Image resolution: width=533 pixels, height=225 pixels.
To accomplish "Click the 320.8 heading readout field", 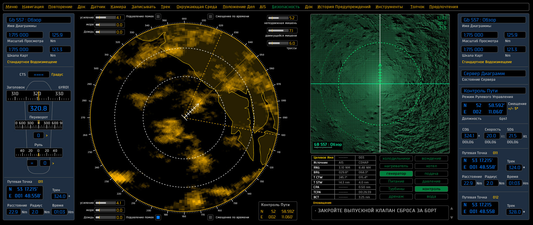I will click(x=39, y=108).
